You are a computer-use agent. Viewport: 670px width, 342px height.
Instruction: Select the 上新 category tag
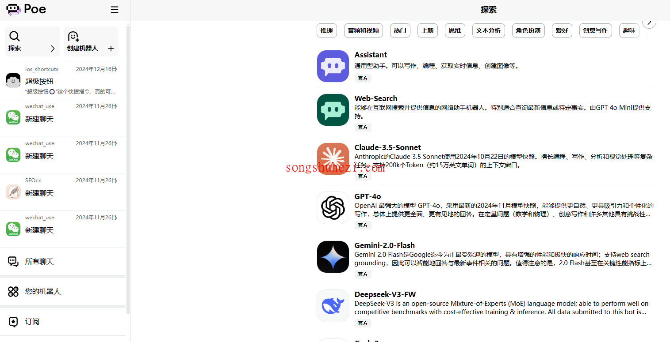428,30
